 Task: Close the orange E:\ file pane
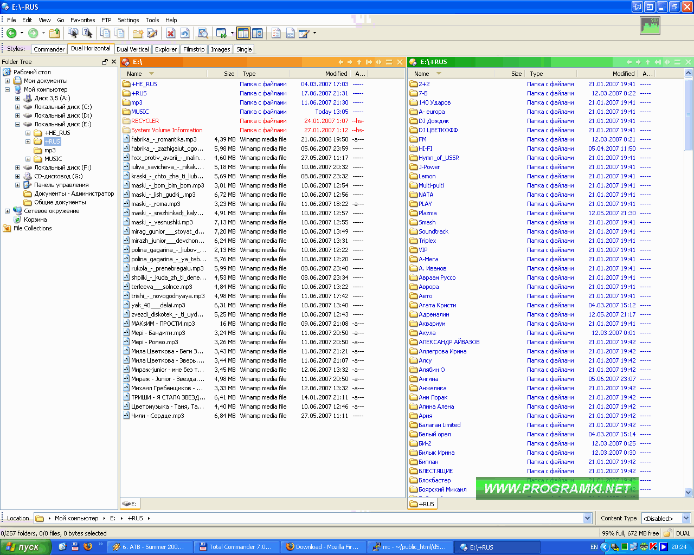pyautogui.click(x=400, y=62)
